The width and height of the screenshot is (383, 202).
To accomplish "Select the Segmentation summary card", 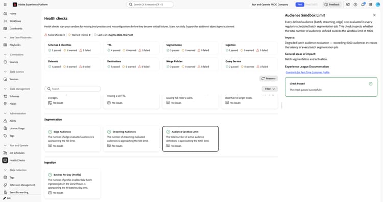I will pyautogui.click(x=190, y=48).
